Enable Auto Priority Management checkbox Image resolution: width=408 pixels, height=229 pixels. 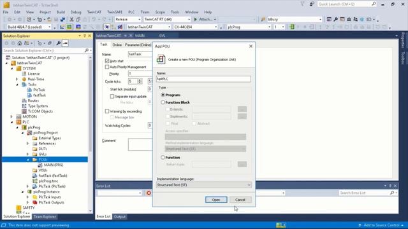pos(107,67)
